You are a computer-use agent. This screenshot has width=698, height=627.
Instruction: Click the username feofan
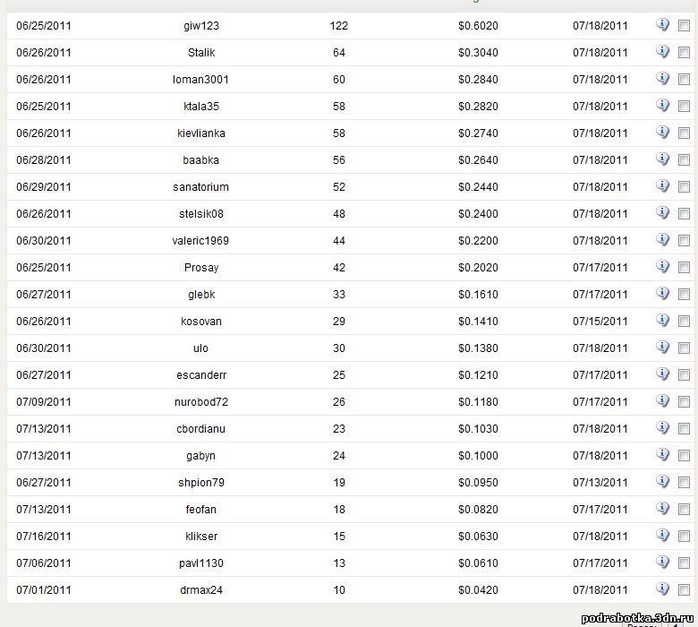click(200, 509)
